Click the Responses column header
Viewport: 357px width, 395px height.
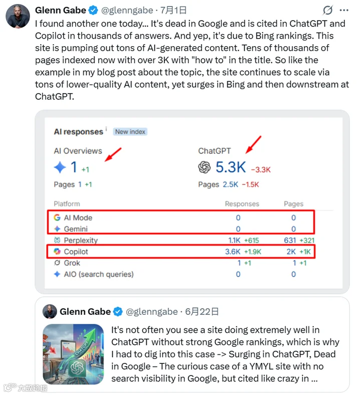[242, 204]
